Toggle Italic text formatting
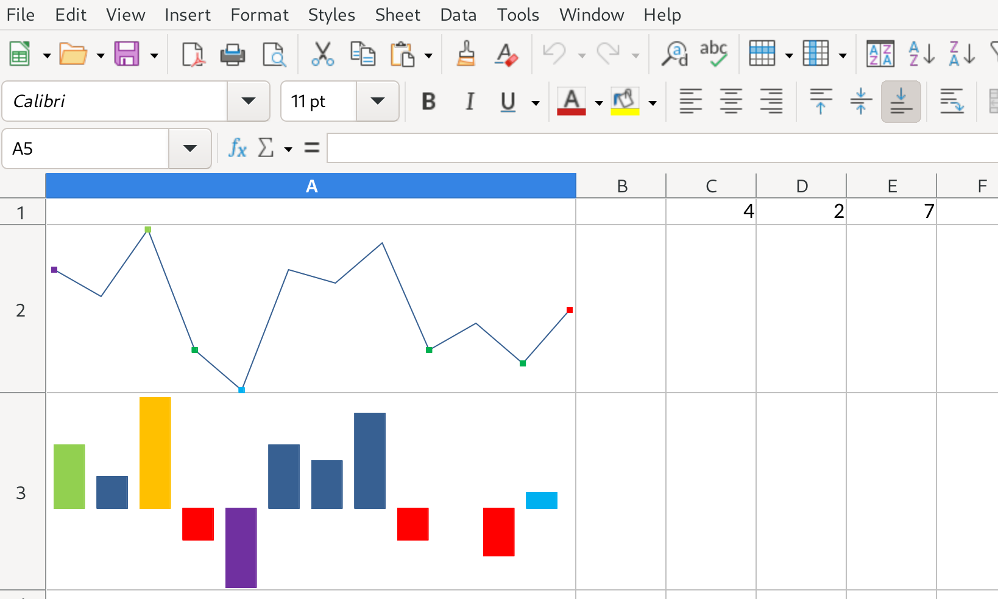This screenshot has height=599, width=998. [469, 102]
